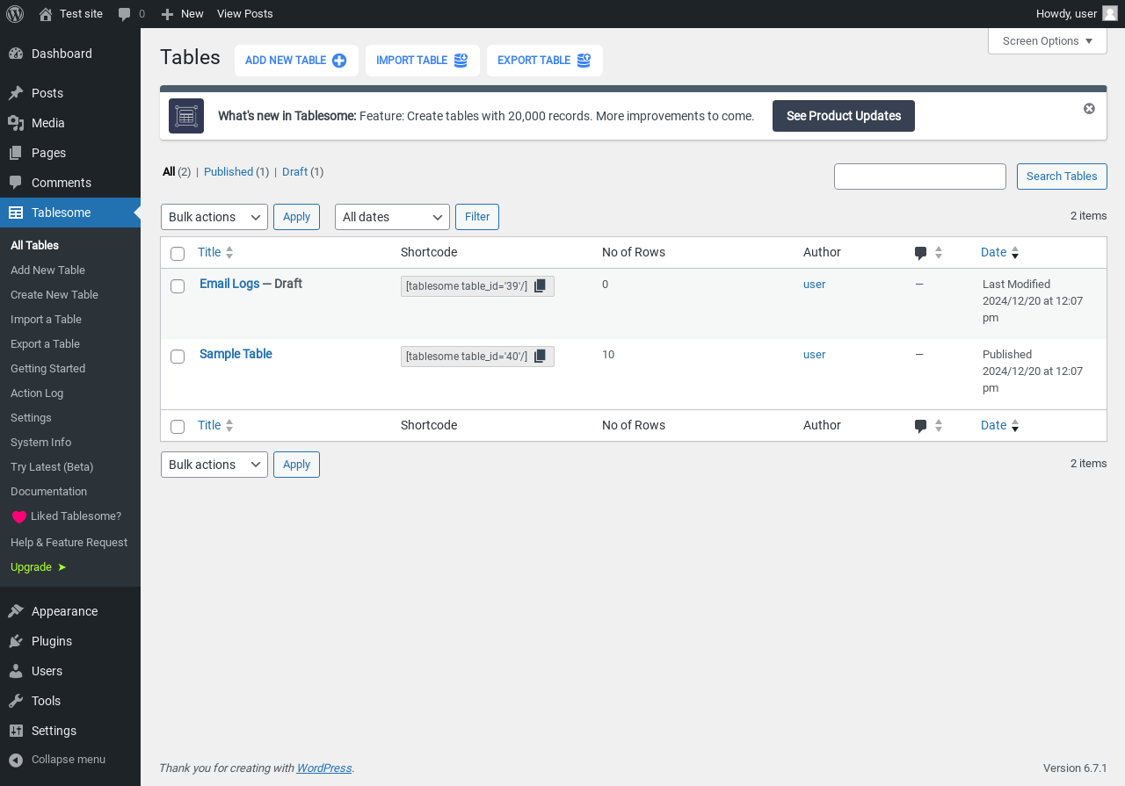Open the top Bulk actions dropdown
The image size is (1125, 786).
tap(214, 217)
